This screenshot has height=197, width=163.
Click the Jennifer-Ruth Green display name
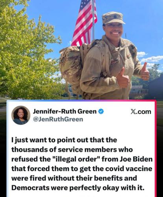tap(65, 112)
